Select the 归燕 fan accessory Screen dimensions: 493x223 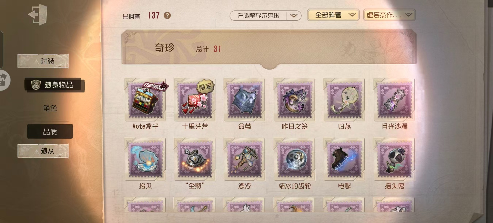tap(344, 100)
